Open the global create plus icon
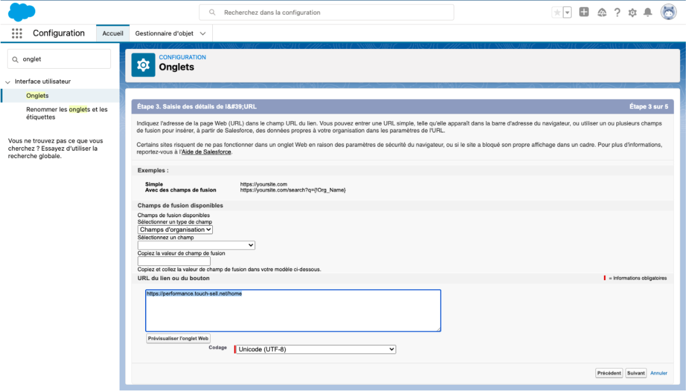 584,13
